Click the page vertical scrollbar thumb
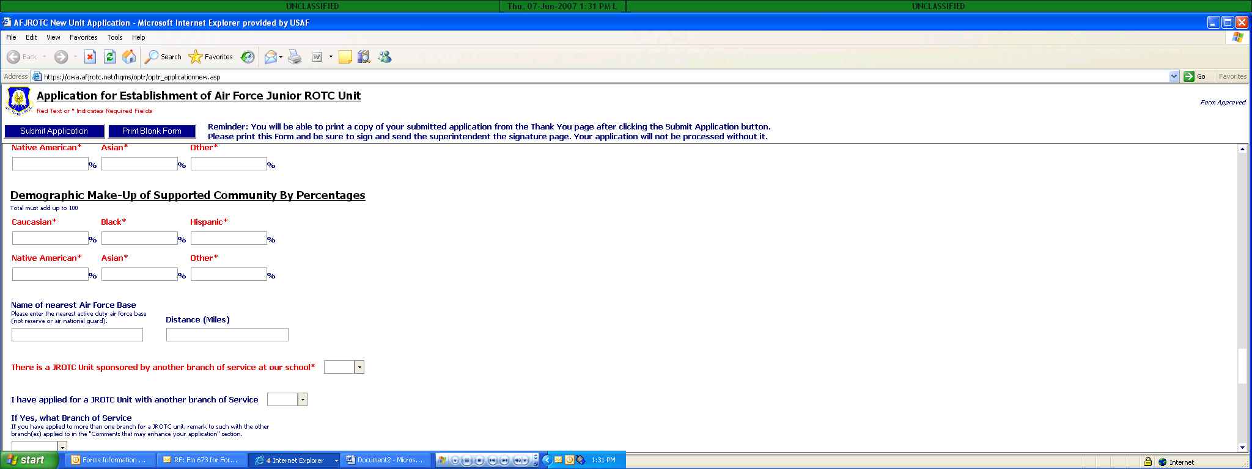1252x469 pixels. click(1242, 366)
